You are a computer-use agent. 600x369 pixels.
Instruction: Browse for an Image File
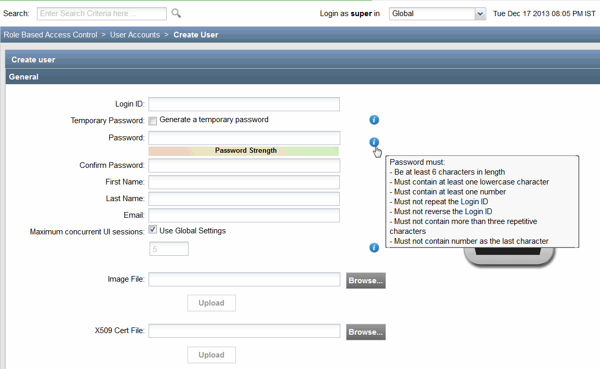[366, 280]
